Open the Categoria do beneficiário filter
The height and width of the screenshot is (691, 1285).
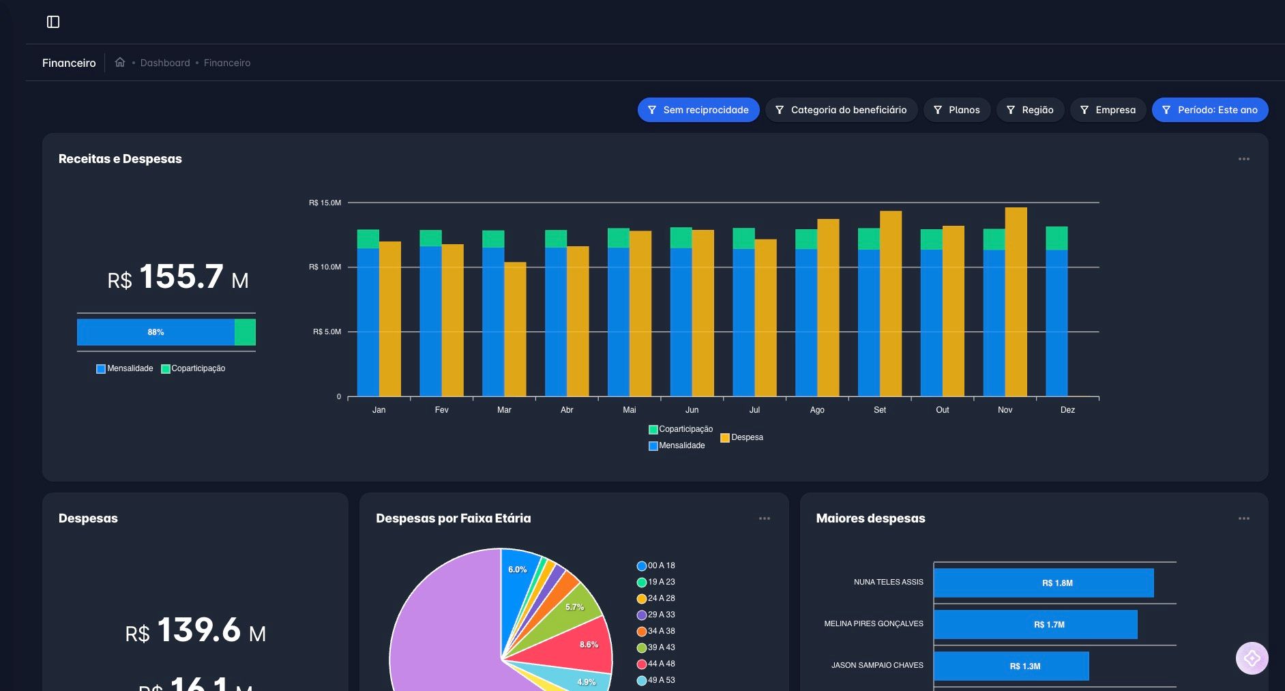tap(841, 110)
